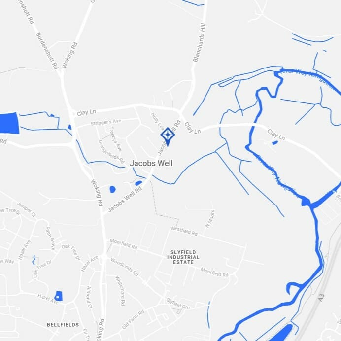Click the Slyfield Industrial Estate label
Viewport: 341px width, 341px height.
pyautogui.click(x=183, y=257)
